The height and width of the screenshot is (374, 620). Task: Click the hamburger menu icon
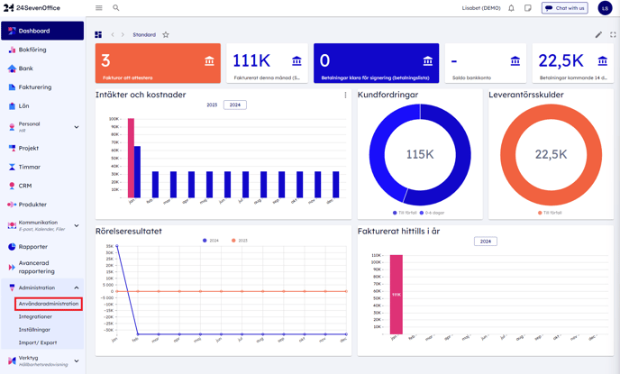click(99, 8)
